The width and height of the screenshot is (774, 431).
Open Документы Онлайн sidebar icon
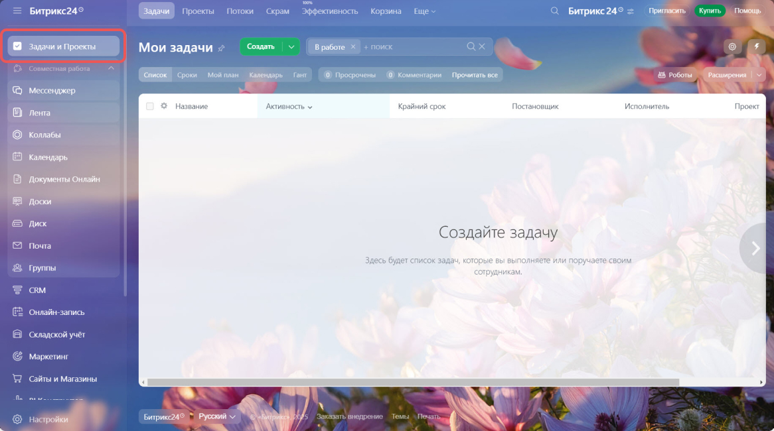coord(17,179)
